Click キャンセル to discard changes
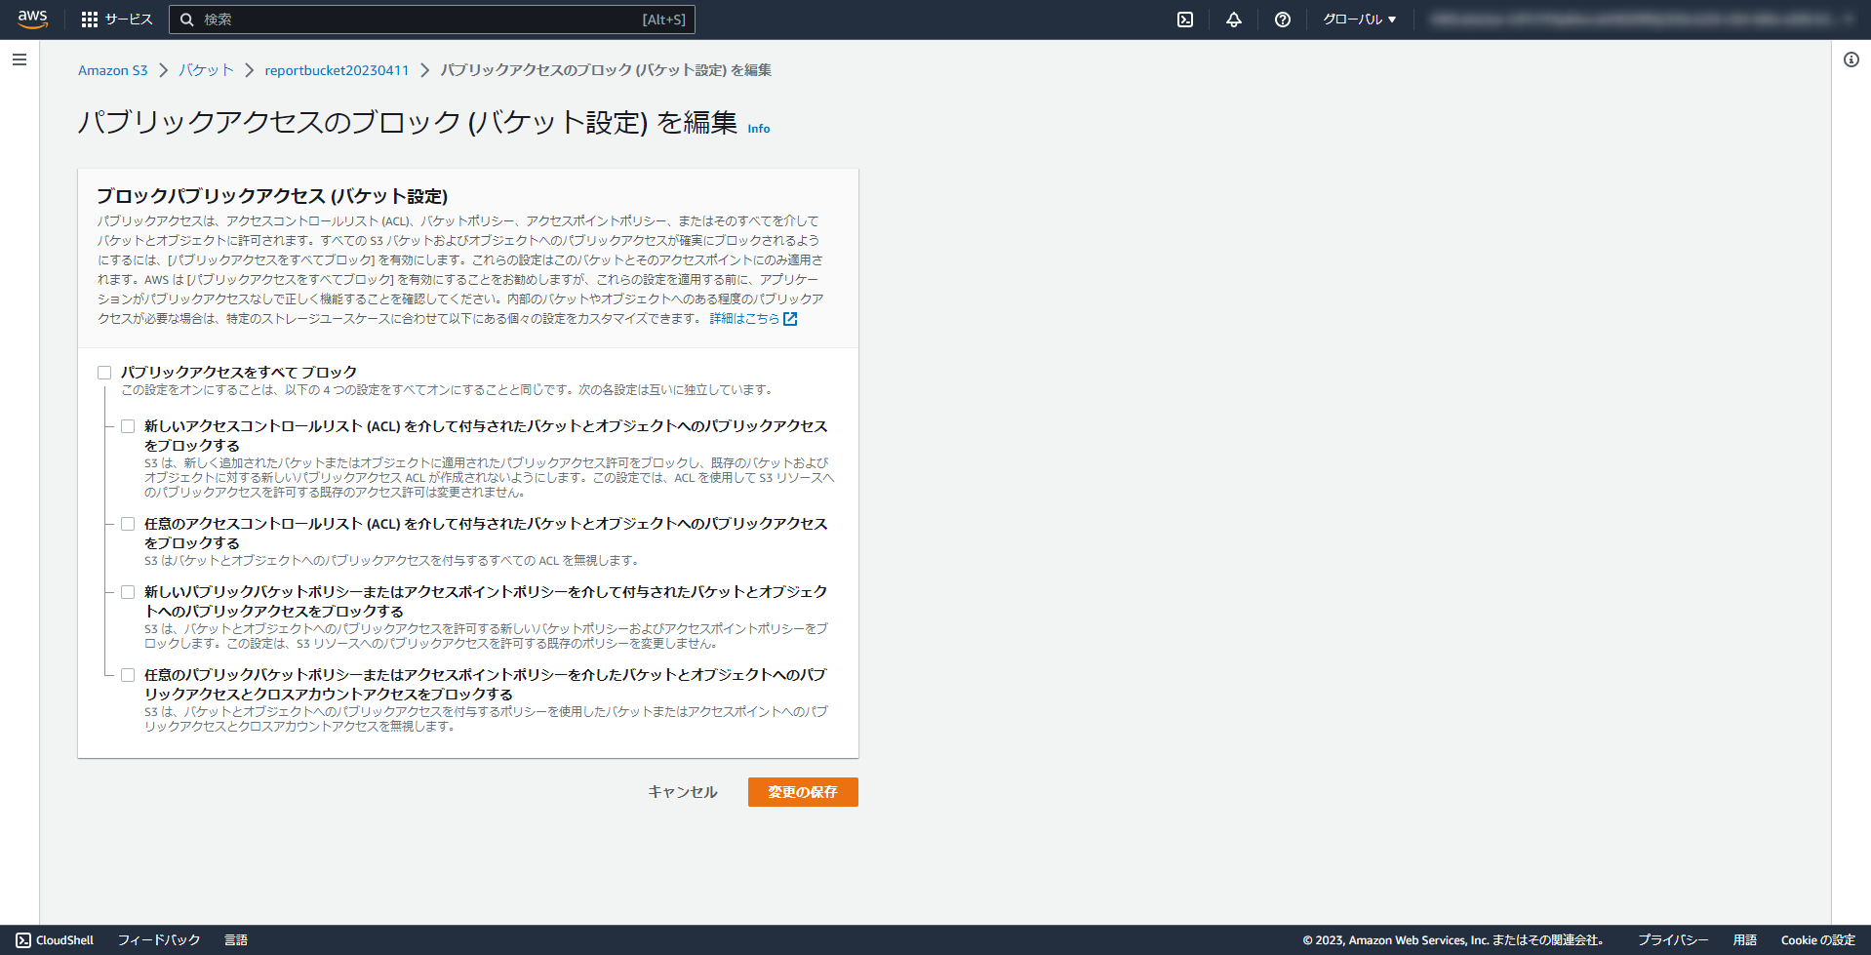Image resolution: width=1871 pixels, height=955 pixels. pos(682,792)
